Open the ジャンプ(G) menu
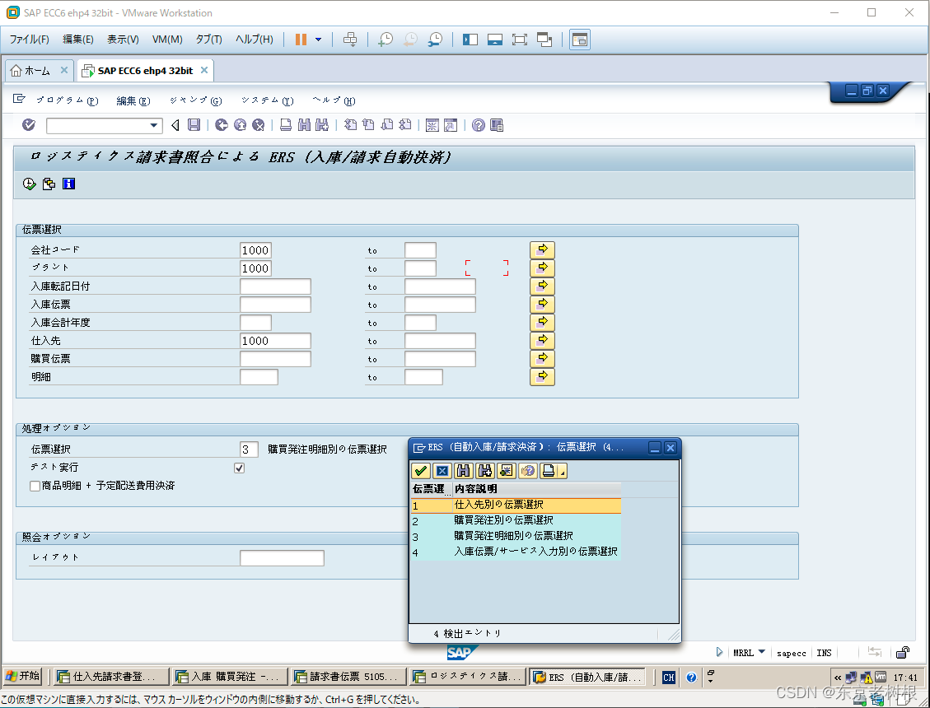Image resolution: width=930 pixels, height=708 pixels. [x=196, y=100]
